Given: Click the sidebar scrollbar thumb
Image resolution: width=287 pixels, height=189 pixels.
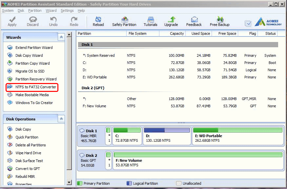Looking at the screenshot, I should (69, 103).
